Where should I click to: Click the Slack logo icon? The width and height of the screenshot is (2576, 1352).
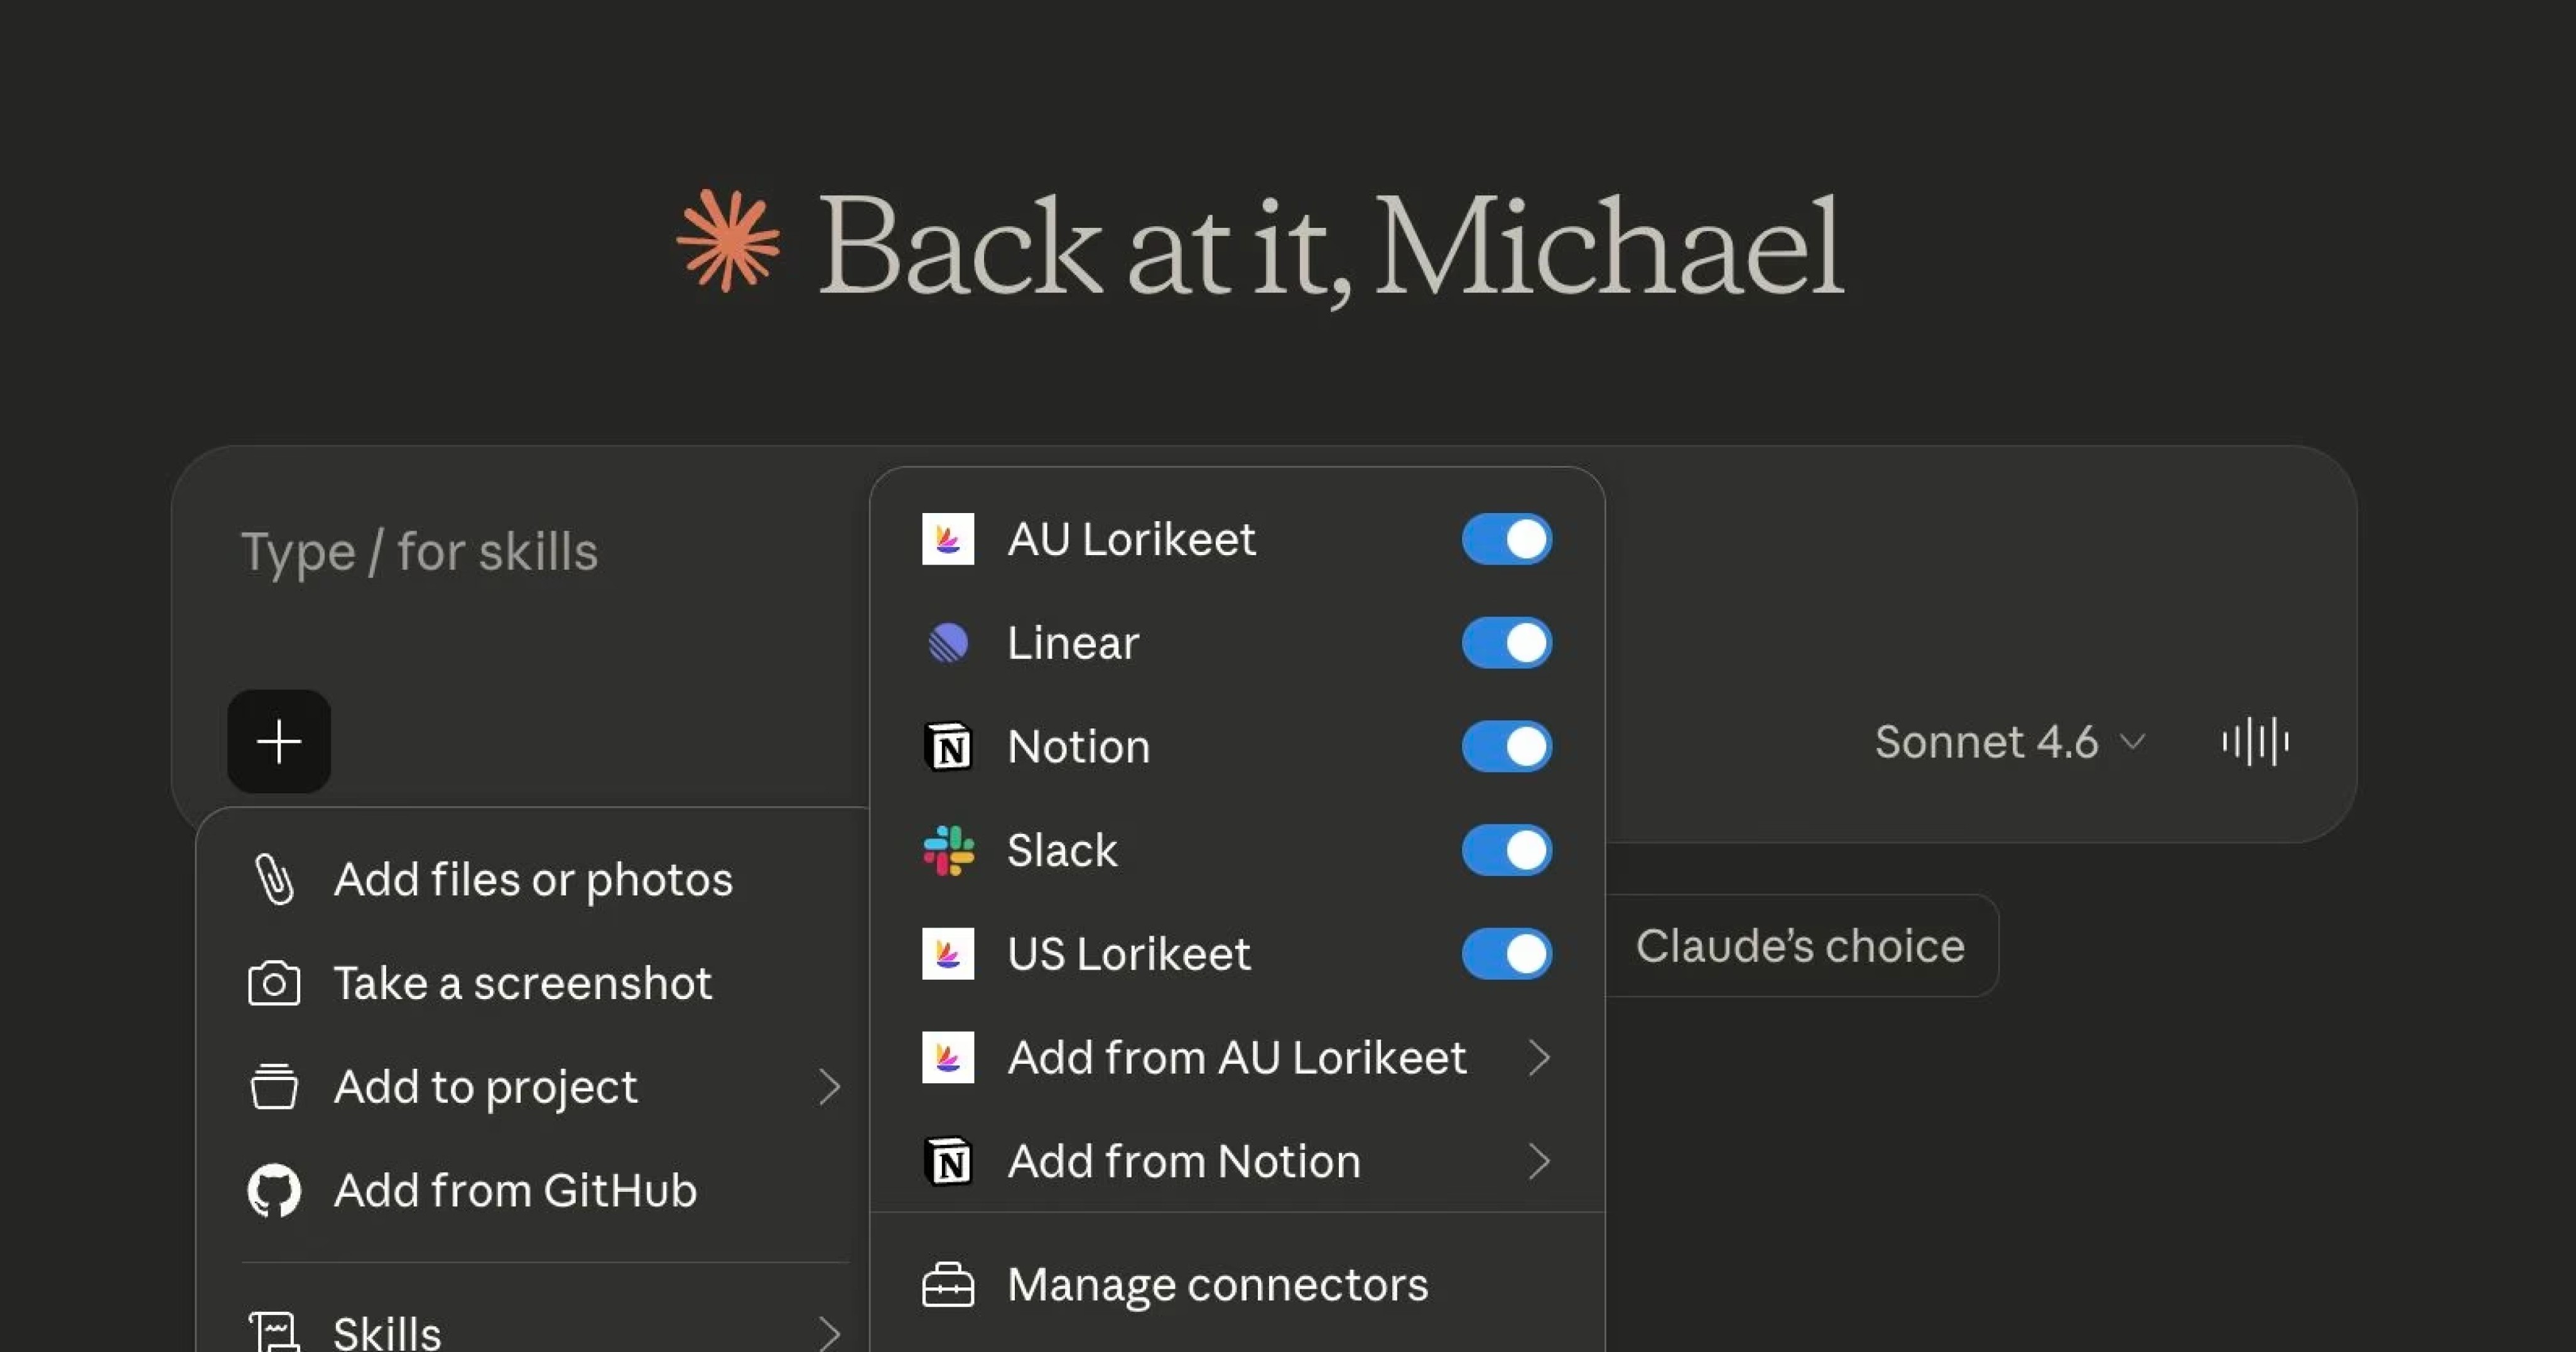point(947,850)
